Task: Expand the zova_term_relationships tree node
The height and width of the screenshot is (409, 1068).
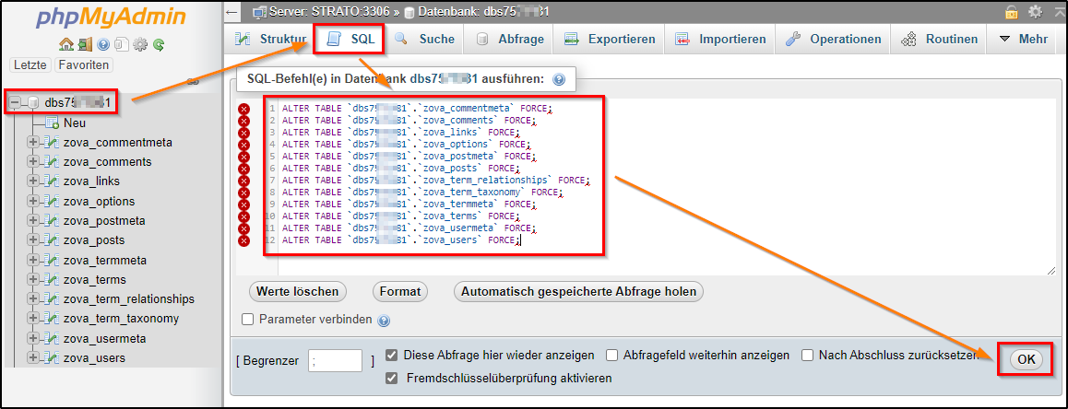Action: click(32, 298)
